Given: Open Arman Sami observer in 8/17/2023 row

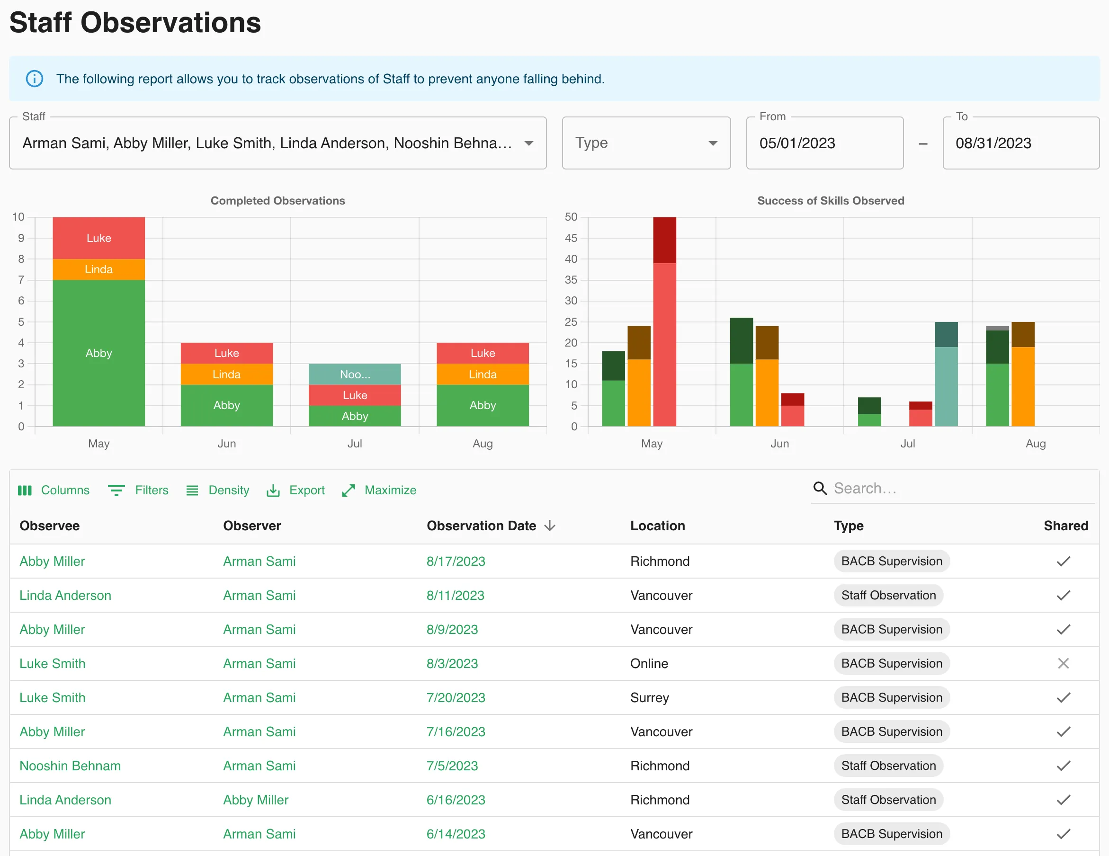Looking at the screenshot, I should [259, 562].
